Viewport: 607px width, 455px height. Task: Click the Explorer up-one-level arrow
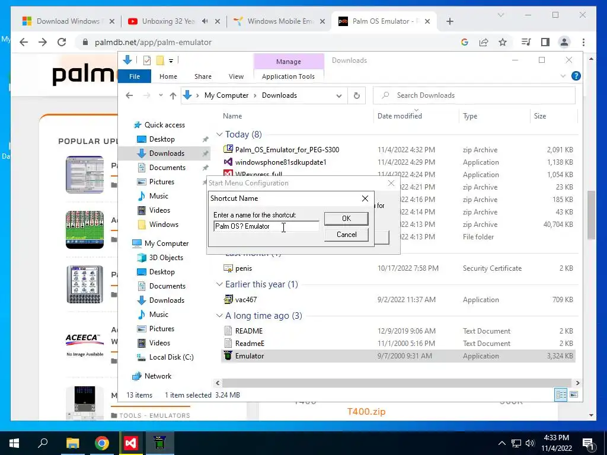tap(172, 95)
